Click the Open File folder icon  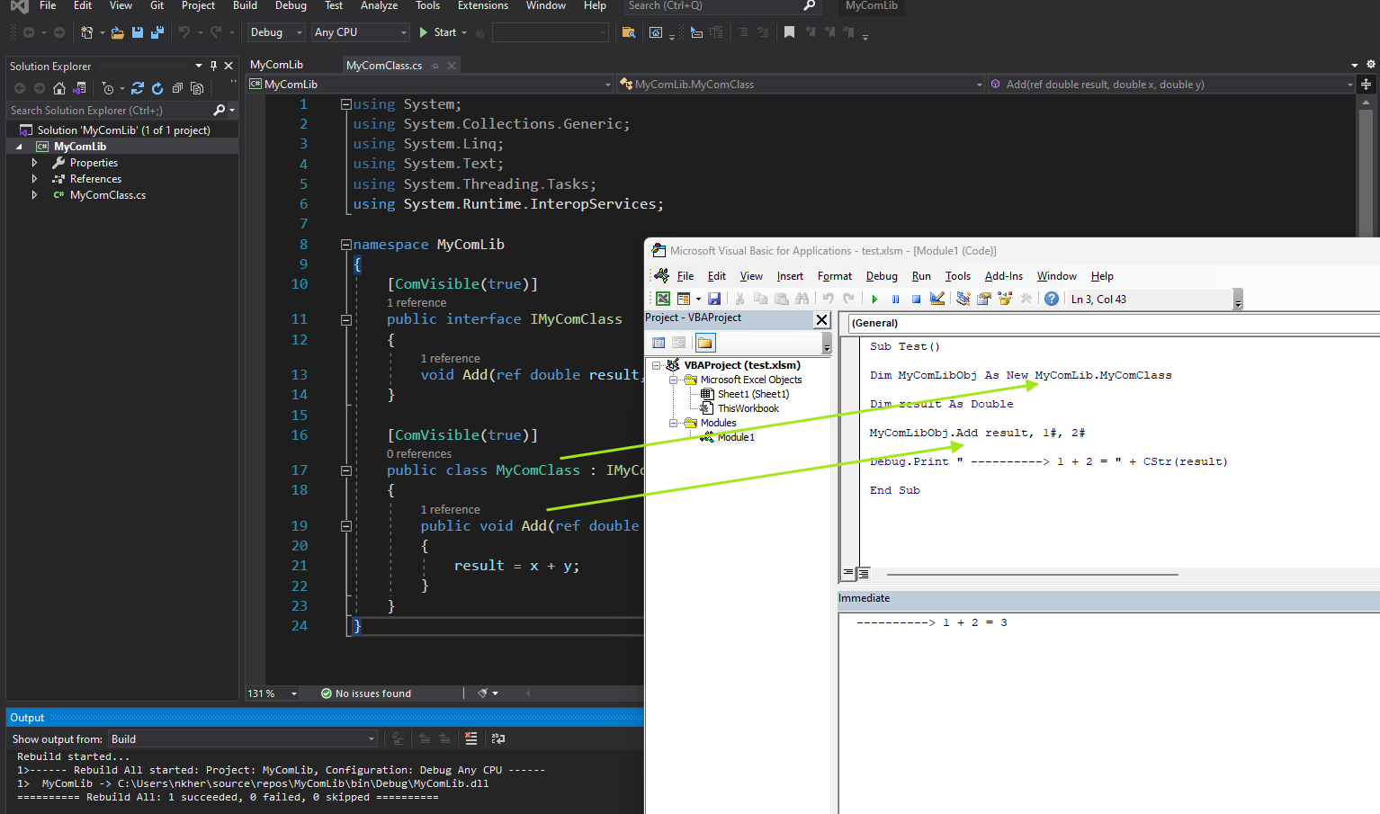117,32
